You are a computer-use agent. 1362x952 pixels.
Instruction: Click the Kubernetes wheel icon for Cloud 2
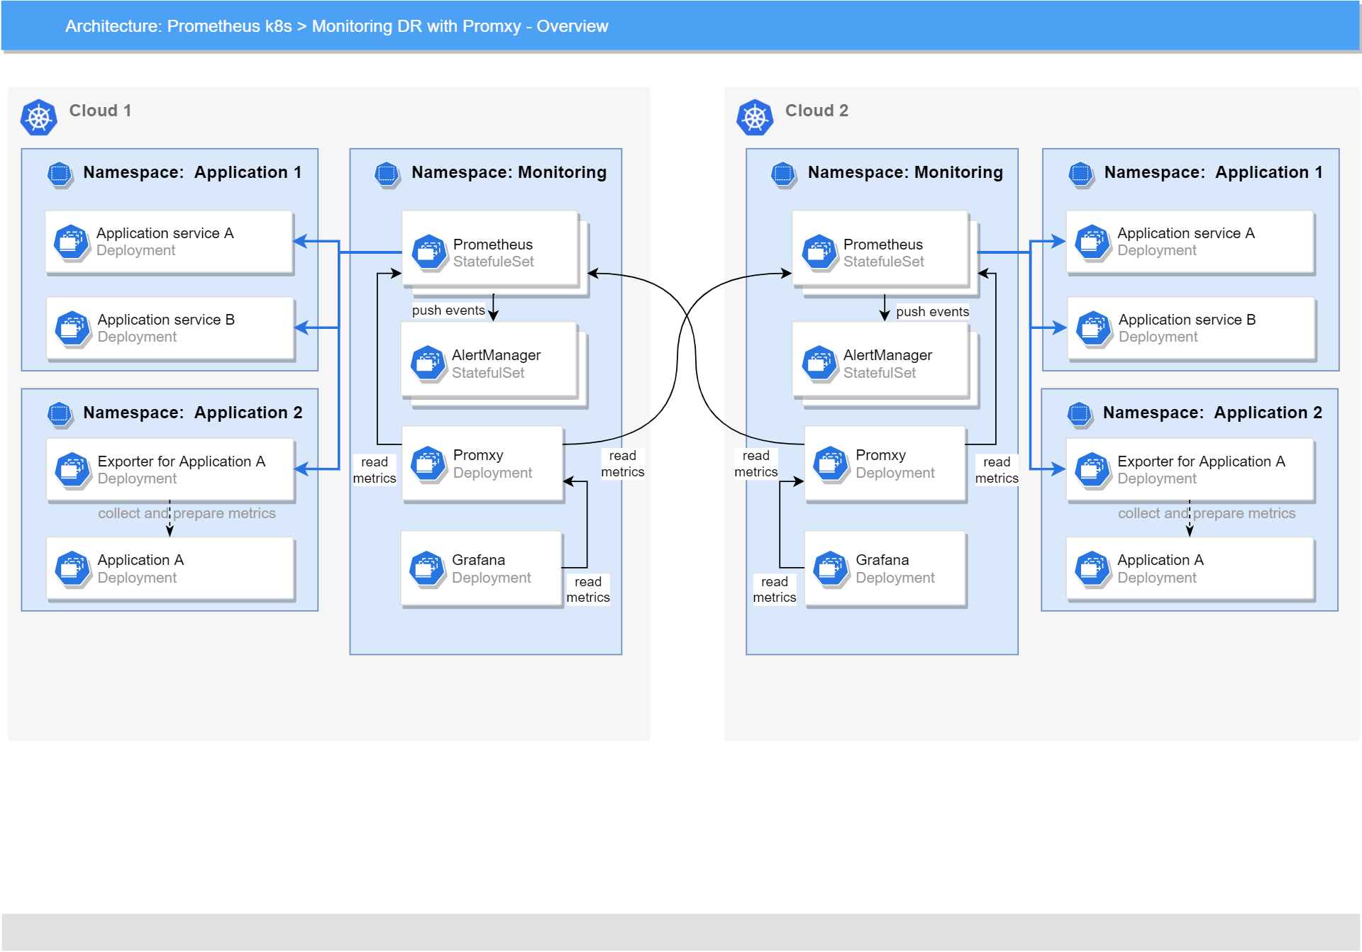755,118
